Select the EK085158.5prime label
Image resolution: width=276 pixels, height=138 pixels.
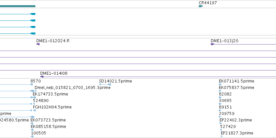pos(48,127)
